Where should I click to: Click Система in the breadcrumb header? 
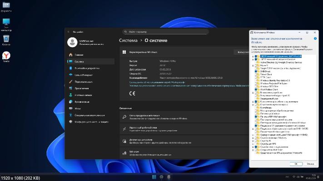[128, 40]
